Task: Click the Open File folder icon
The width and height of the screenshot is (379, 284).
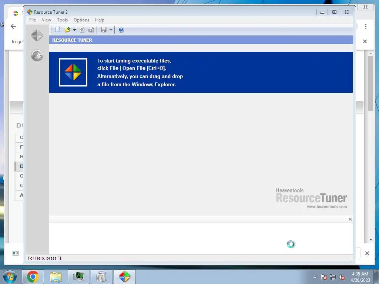Action: coord(67,30)
